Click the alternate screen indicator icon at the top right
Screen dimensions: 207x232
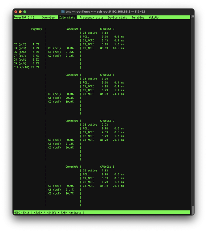(x=193, y=17)
